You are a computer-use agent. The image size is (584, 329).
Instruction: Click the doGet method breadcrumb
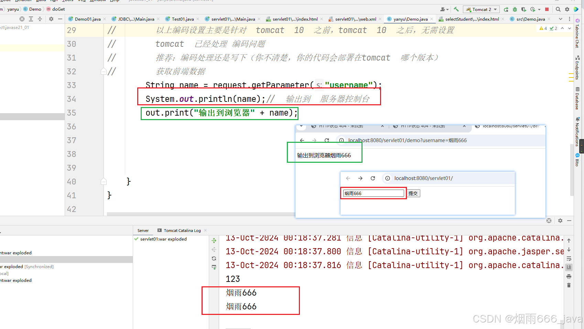coord(55,9)
